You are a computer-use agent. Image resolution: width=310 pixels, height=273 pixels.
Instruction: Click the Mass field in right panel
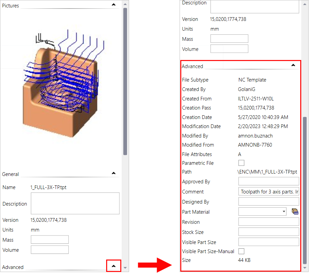pyautogui.click(x=229, y=38)
